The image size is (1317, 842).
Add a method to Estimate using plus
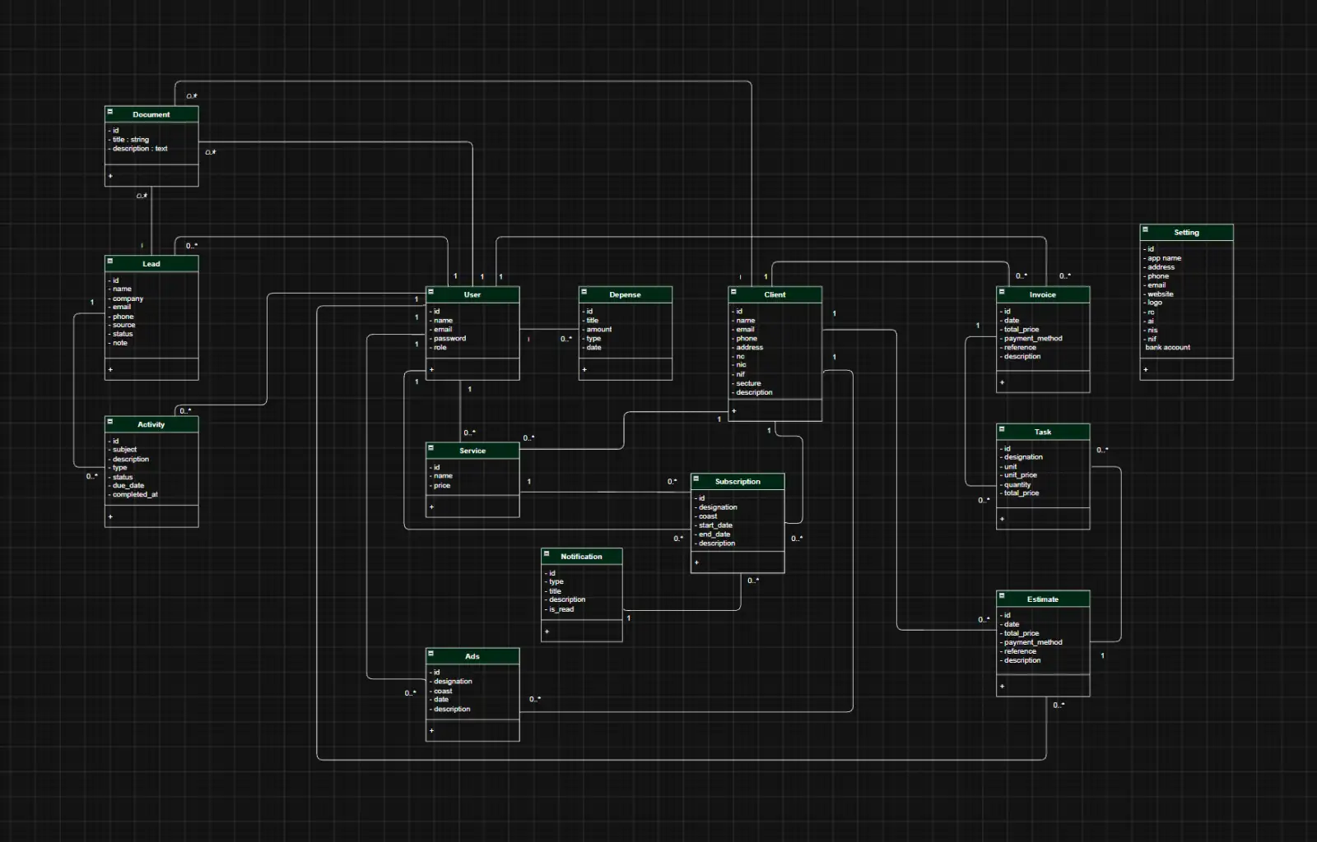point(1002,686)
